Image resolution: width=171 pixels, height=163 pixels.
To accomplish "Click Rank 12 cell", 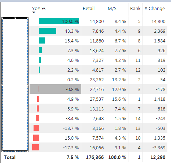I will [x=138, y=70].
